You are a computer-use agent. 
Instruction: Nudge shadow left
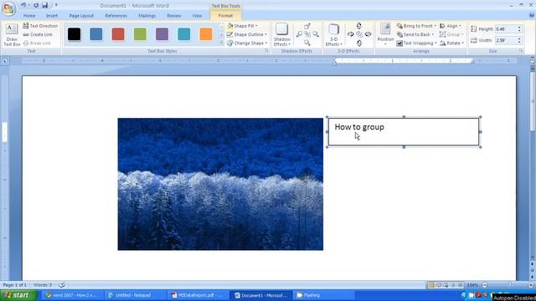(299, 34)
